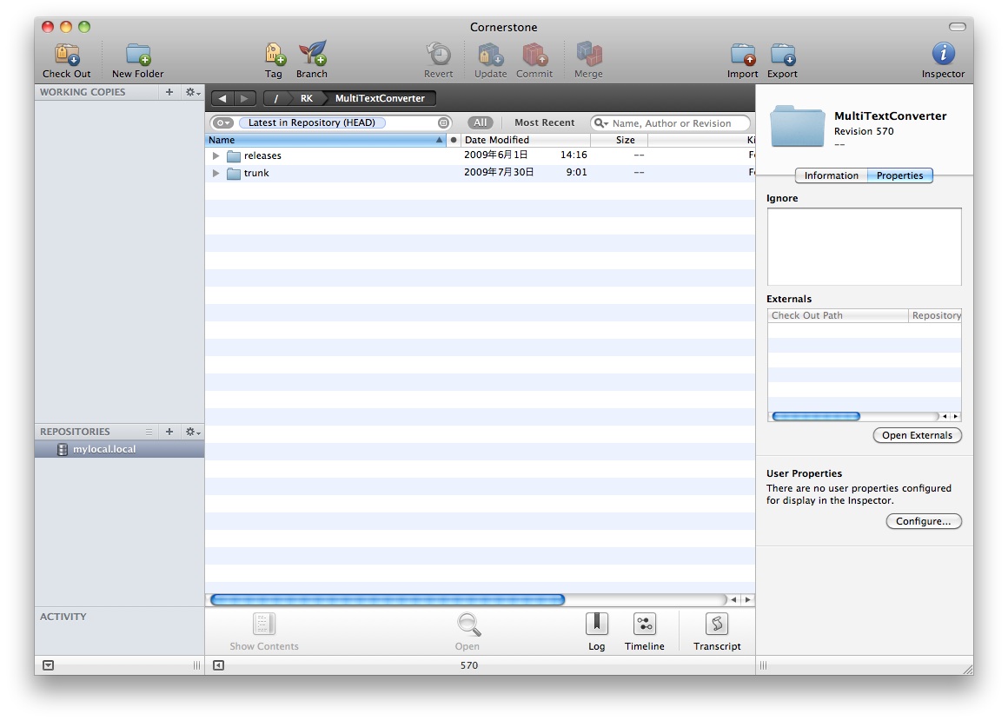This screenshot has height=727, width=1008.
Task: Open the Log view
Action: (x=597, y=625)
